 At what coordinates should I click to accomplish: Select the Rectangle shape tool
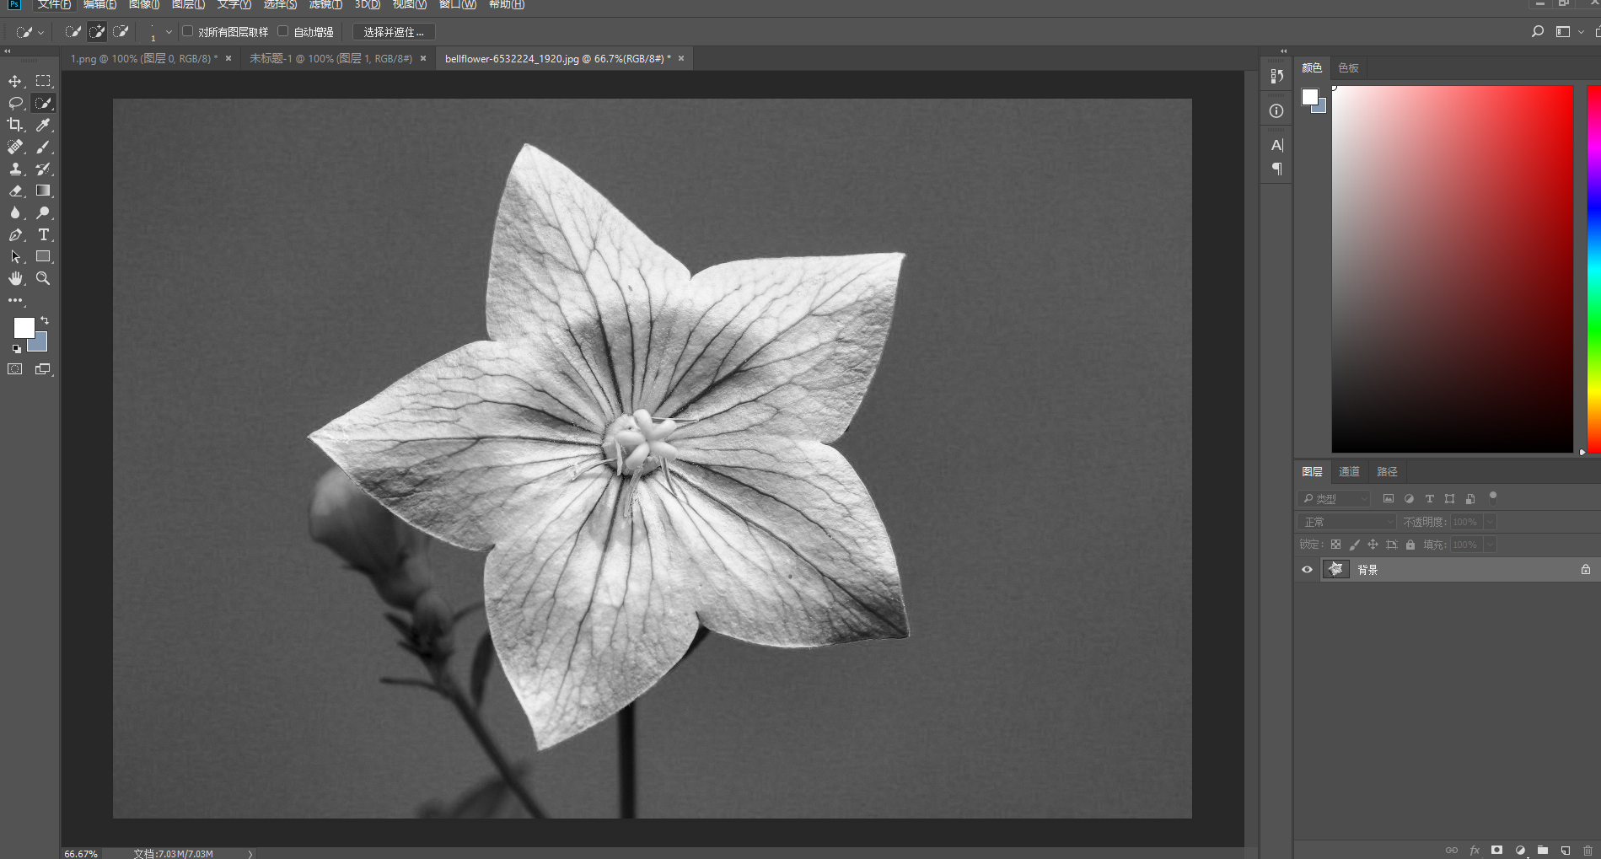(x=43, y=256)
